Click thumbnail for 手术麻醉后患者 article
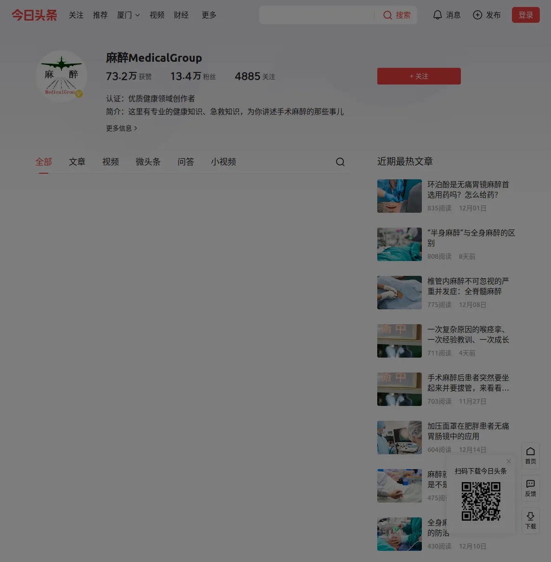This screenshot has width=551, height=562. click(400, 389)
